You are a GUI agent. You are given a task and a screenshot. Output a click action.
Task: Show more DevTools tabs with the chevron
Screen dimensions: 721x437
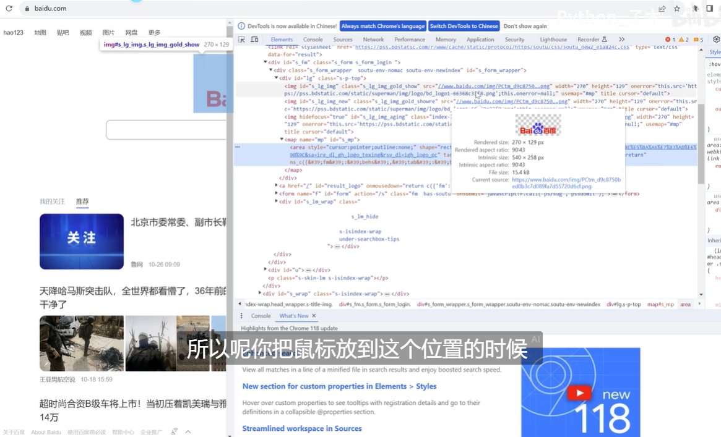pos(622,40)
